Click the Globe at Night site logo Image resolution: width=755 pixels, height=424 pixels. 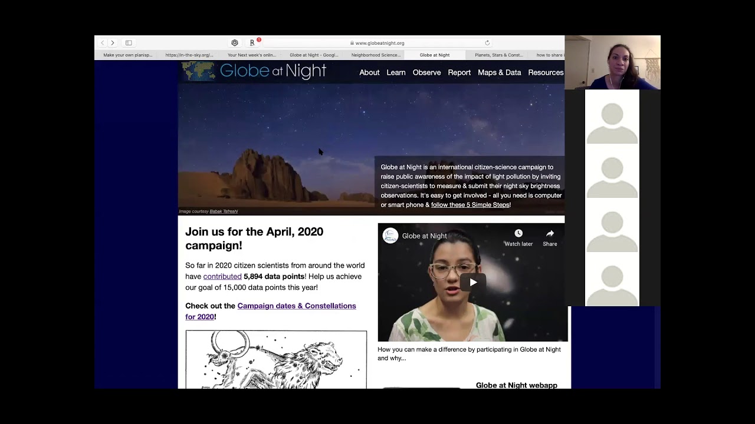[254, 71]
